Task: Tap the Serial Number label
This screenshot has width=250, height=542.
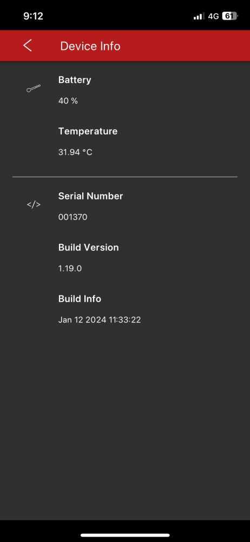Action: coord(90,196)
